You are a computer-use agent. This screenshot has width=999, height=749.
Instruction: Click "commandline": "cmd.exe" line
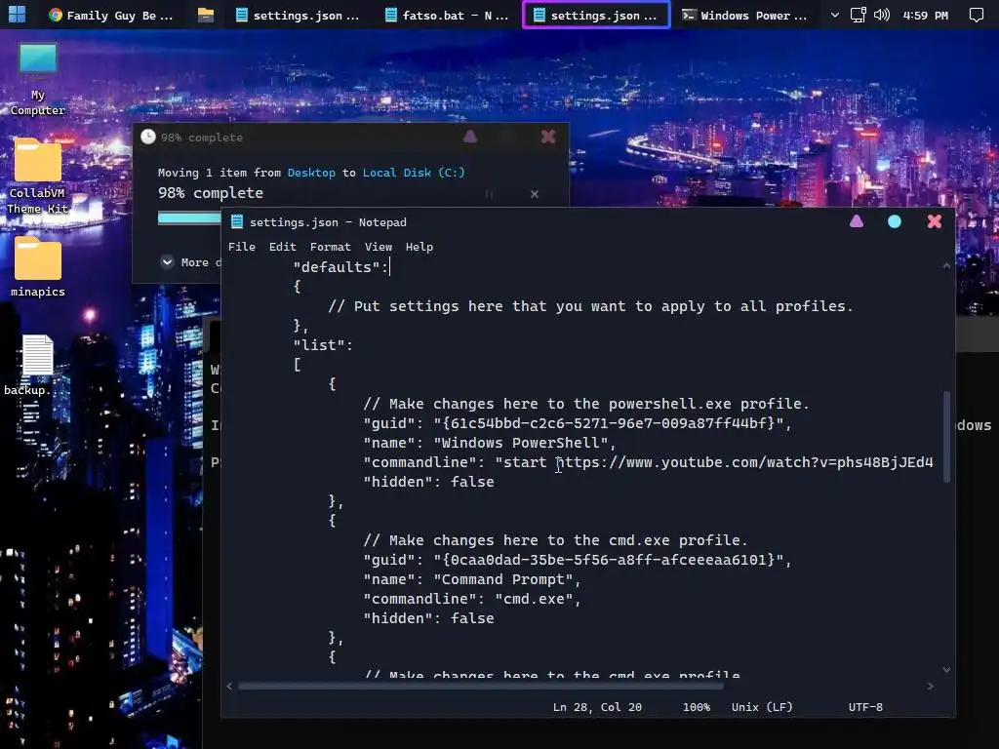click(x=472, y=600)
